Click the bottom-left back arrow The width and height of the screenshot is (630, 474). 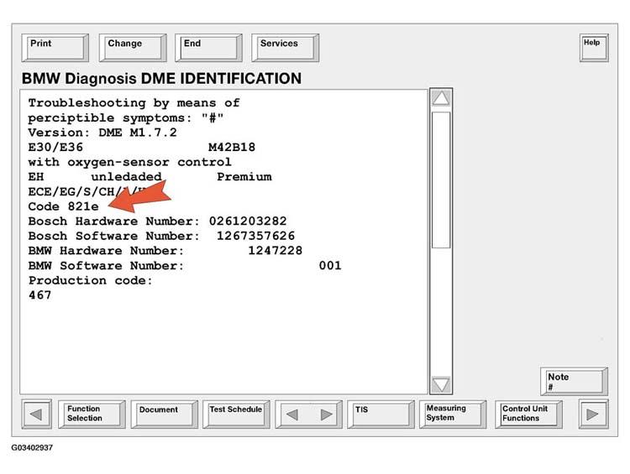[x=36, y=414]
